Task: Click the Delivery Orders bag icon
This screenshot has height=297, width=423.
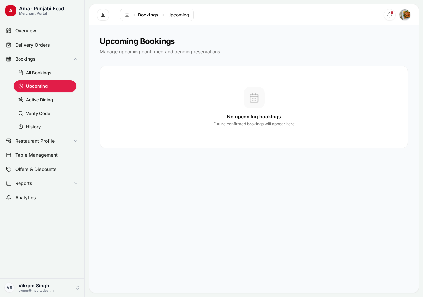Action: pyautogui.click(x=9, y=45)
